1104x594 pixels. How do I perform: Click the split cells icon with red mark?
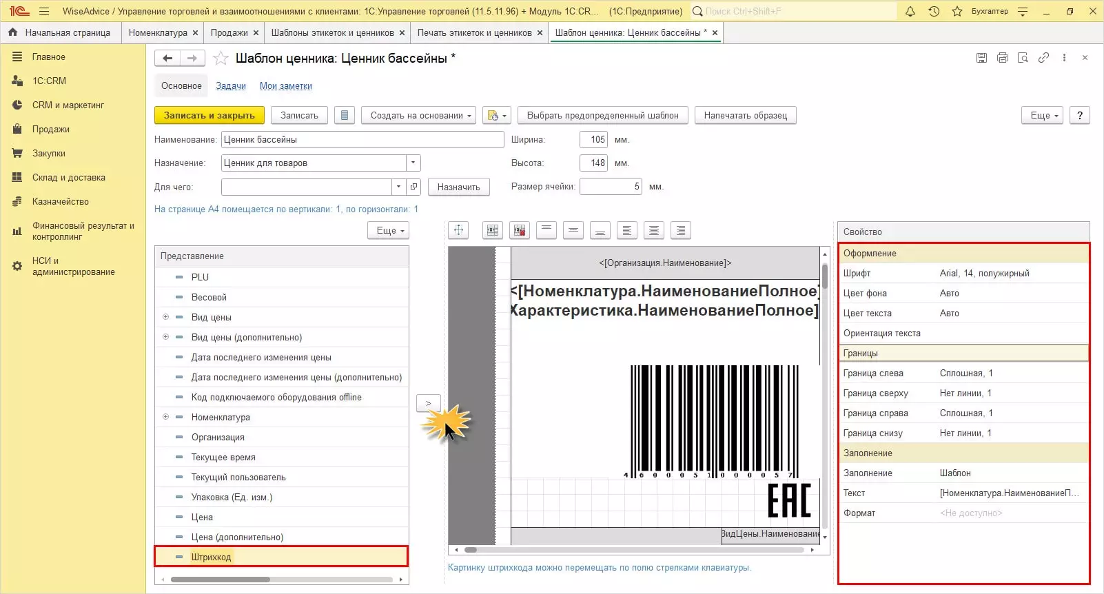520,230
